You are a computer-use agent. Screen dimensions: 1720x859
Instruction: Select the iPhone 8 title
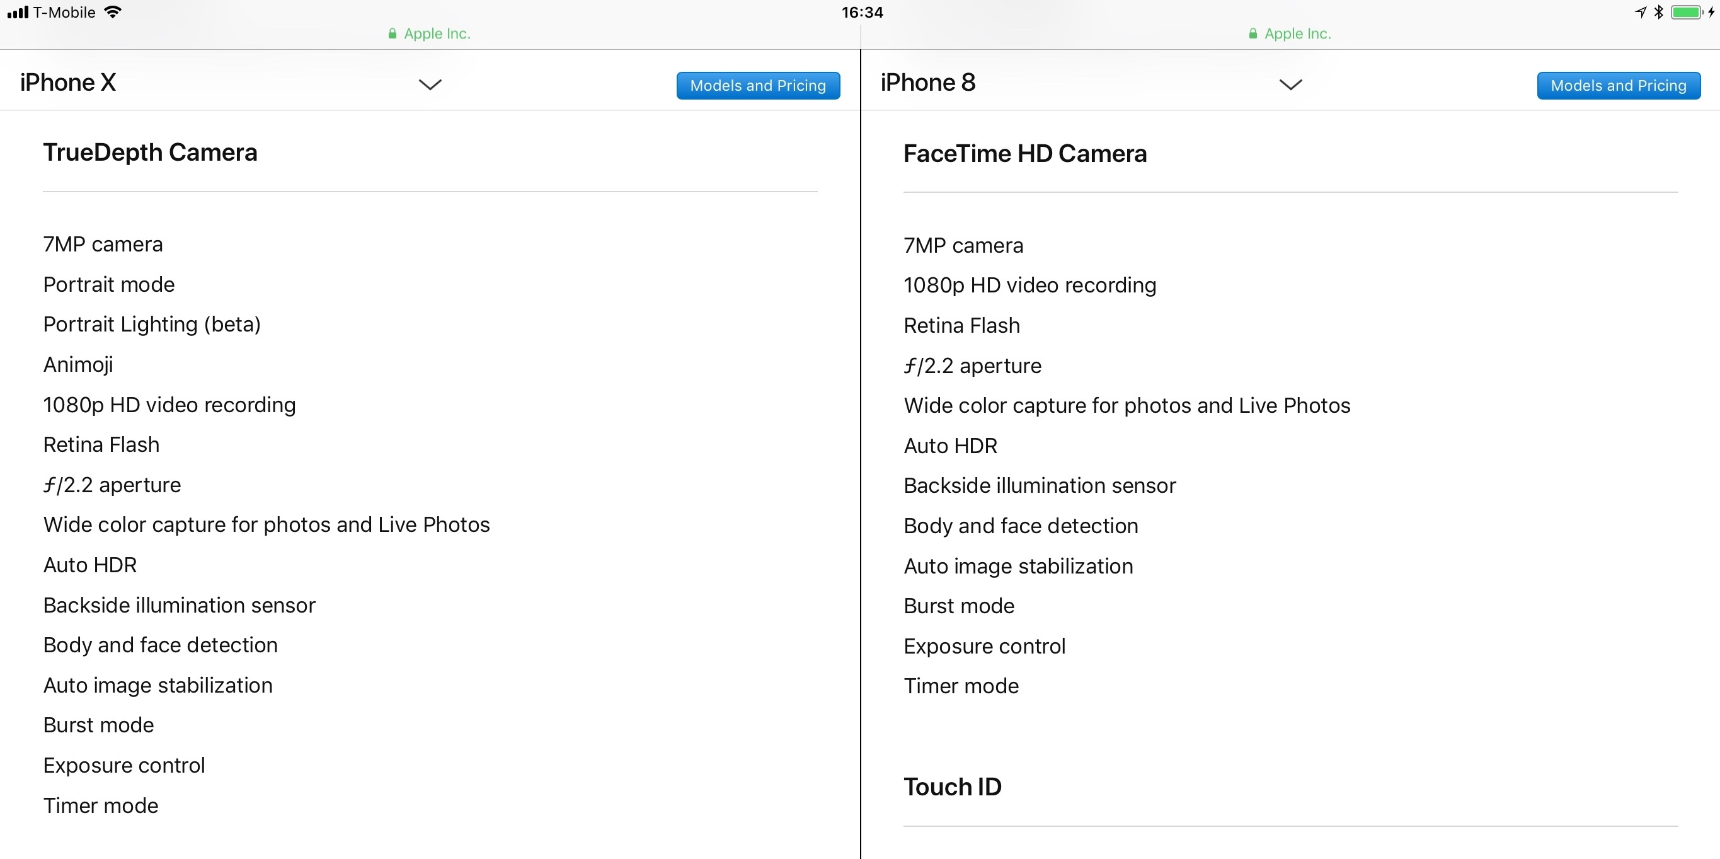tap(928, 83)
